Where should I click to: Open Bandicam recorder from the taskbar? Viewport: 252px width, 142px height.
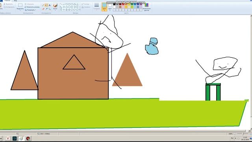(28, 138)
